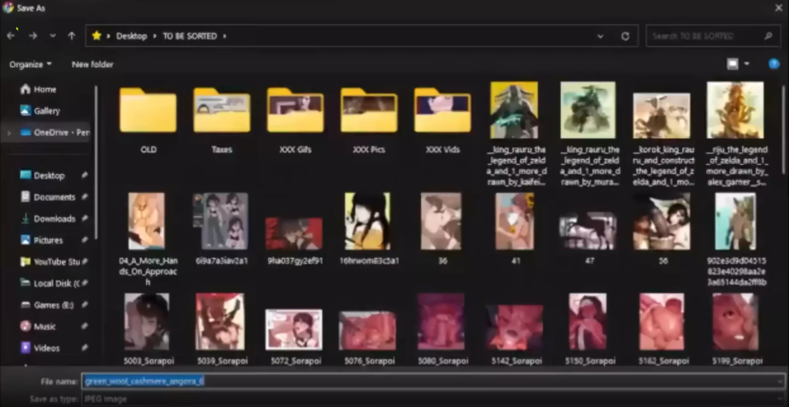Screen dimensions: 789x407
Task: Click the File name text field
Action: (433, 381)
